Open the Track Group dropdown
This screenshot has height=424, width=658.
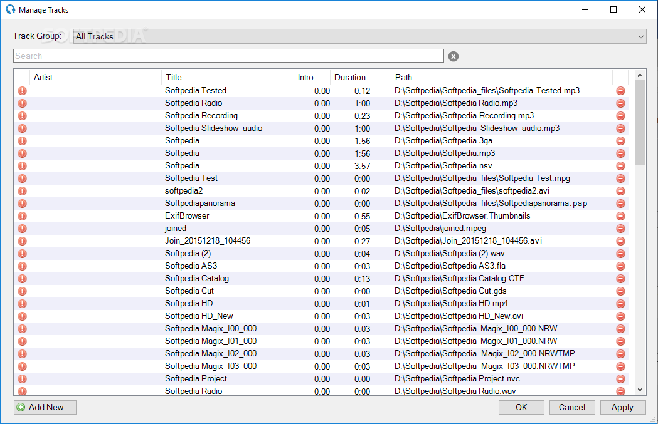point(359,36)
